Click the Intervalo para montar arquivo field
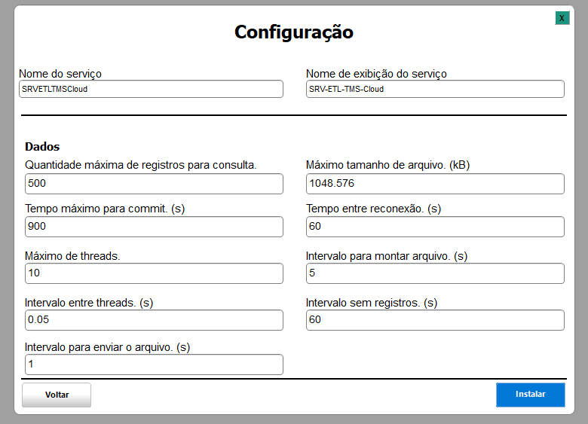The width and height of the screenshot is (588, 424). [435, 273]
